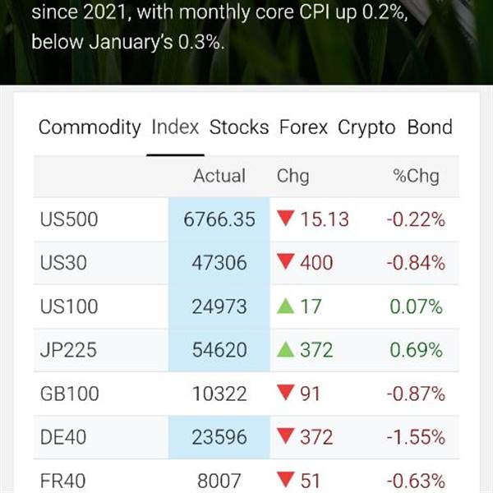Click the %Chg column header
Viewport: 493px width, 493px height.
(x=417, y=176)
